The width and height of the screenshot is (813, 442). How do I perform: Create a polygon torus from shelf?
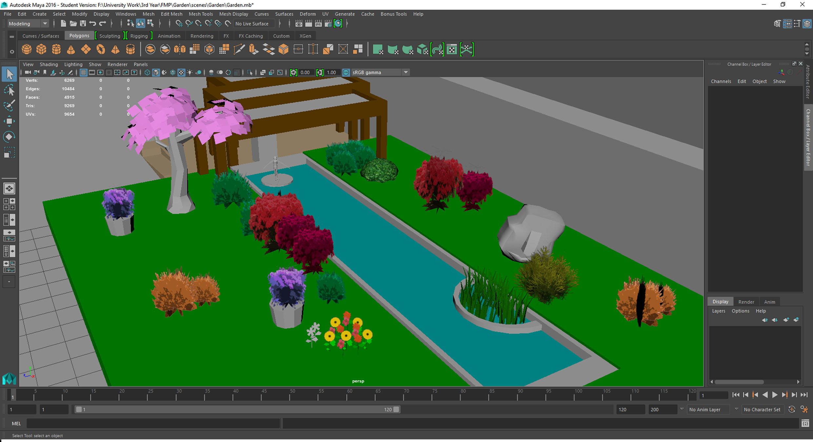click(x=101, y=50)
